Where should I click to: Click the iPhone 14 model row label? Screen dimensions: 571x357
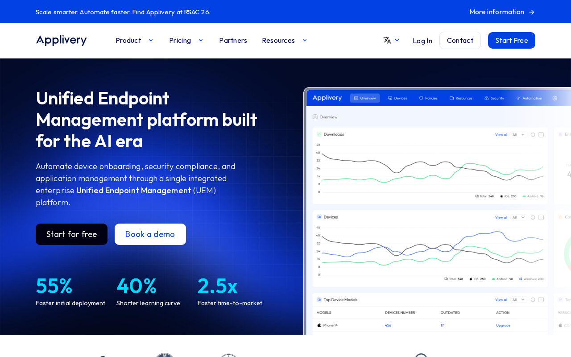(x=330, y=325)
